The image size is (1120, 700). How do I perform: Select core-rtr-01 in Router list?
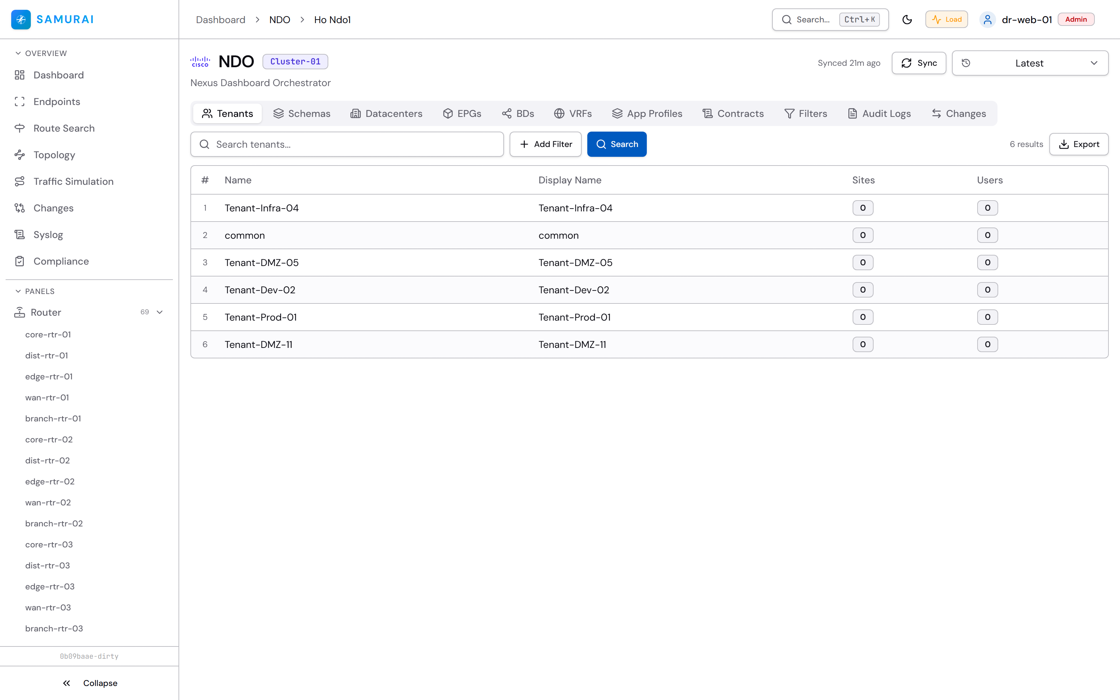[48, 334]
